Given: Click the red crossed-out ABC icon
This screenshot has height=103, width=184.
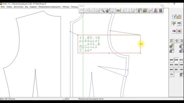Looking at the screenshot, I should [x=174, y=31].
